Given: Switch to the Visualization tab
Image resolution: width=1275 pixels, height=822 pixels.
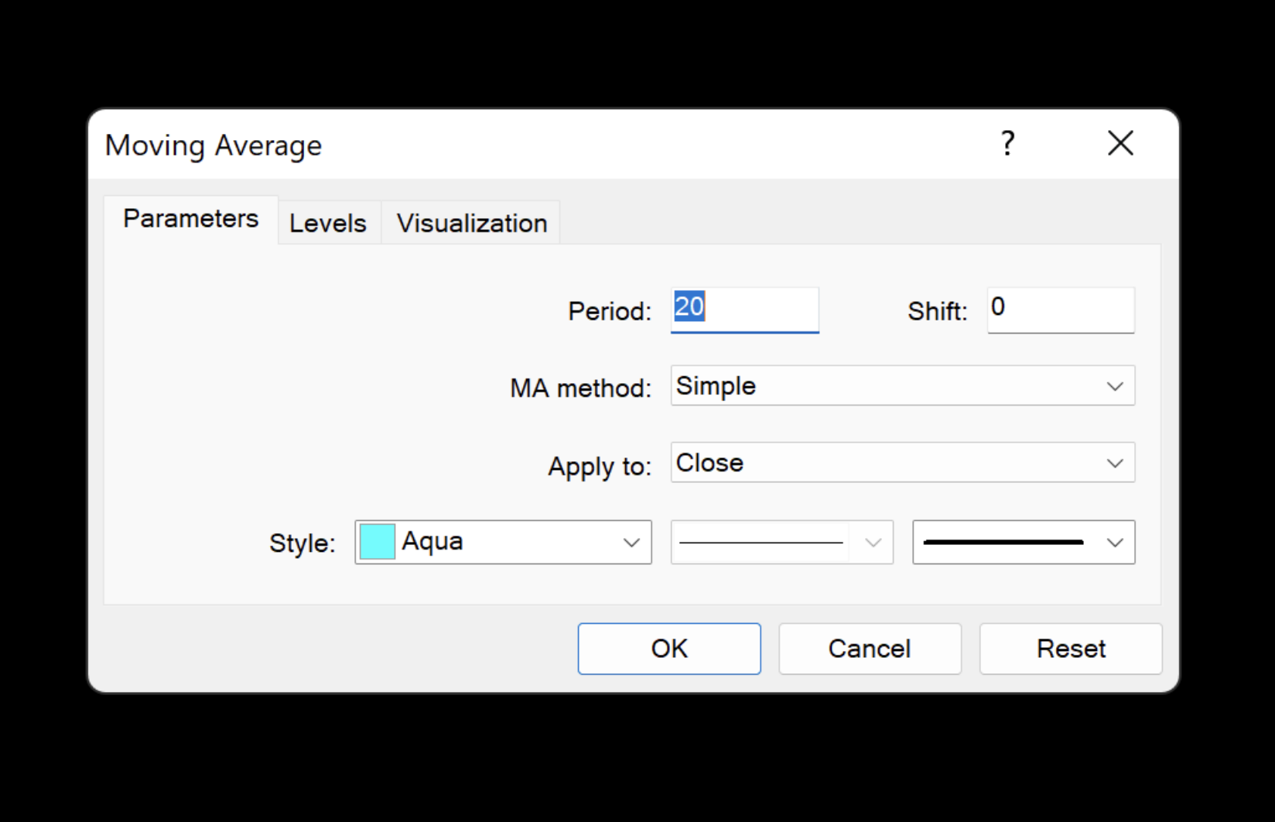Looking at the screenshot, I should pos(471,224).
